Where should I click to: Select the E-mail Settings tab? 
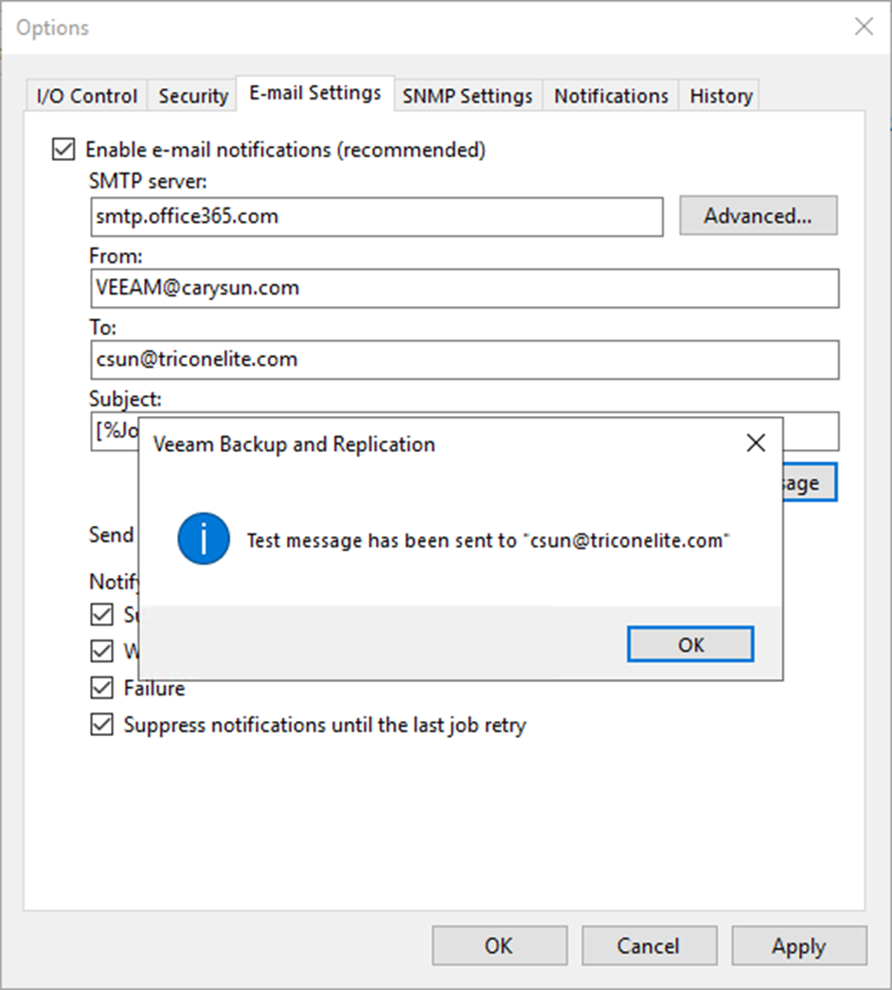pos(315,94)
